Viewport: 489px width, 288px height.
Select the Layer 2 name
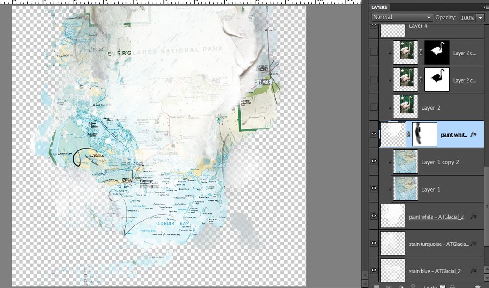(431, 108)
